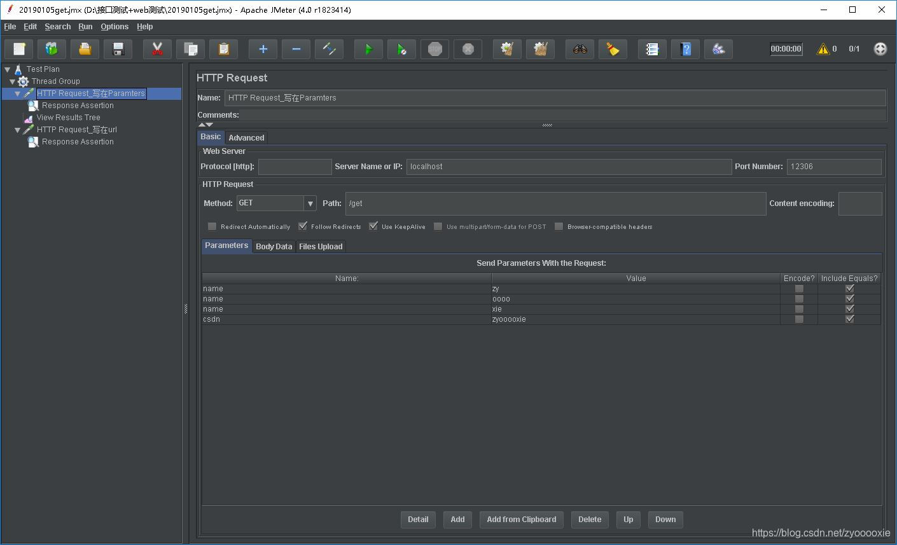Click the Cut scissors icon

point(158,49)
